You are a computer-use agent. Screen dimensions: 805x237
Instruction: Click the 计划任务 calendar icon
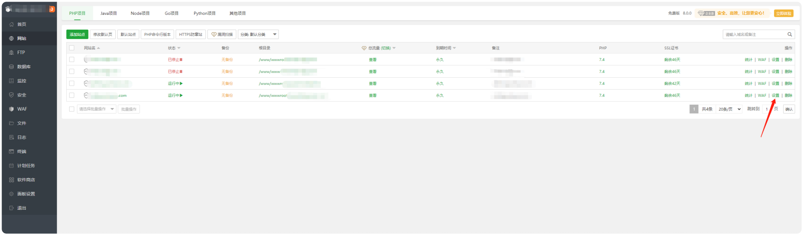(12, 166)
